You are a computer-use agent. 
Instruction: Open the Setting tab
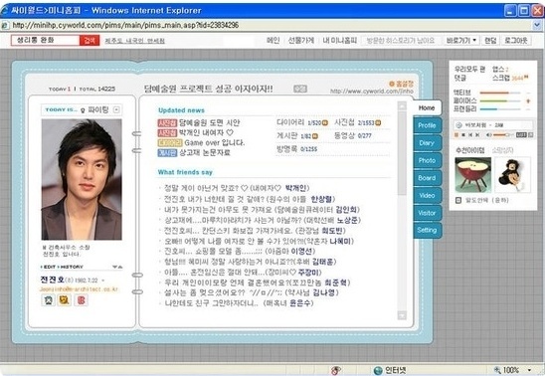coord(428,230)
